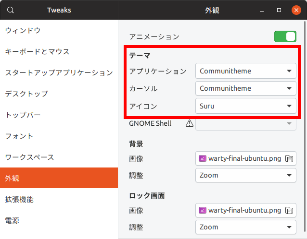Image resolution: width=307 pixels, height=239 pixels.
Task: Click the ロック画面 section heading
Action: (147, 195)
